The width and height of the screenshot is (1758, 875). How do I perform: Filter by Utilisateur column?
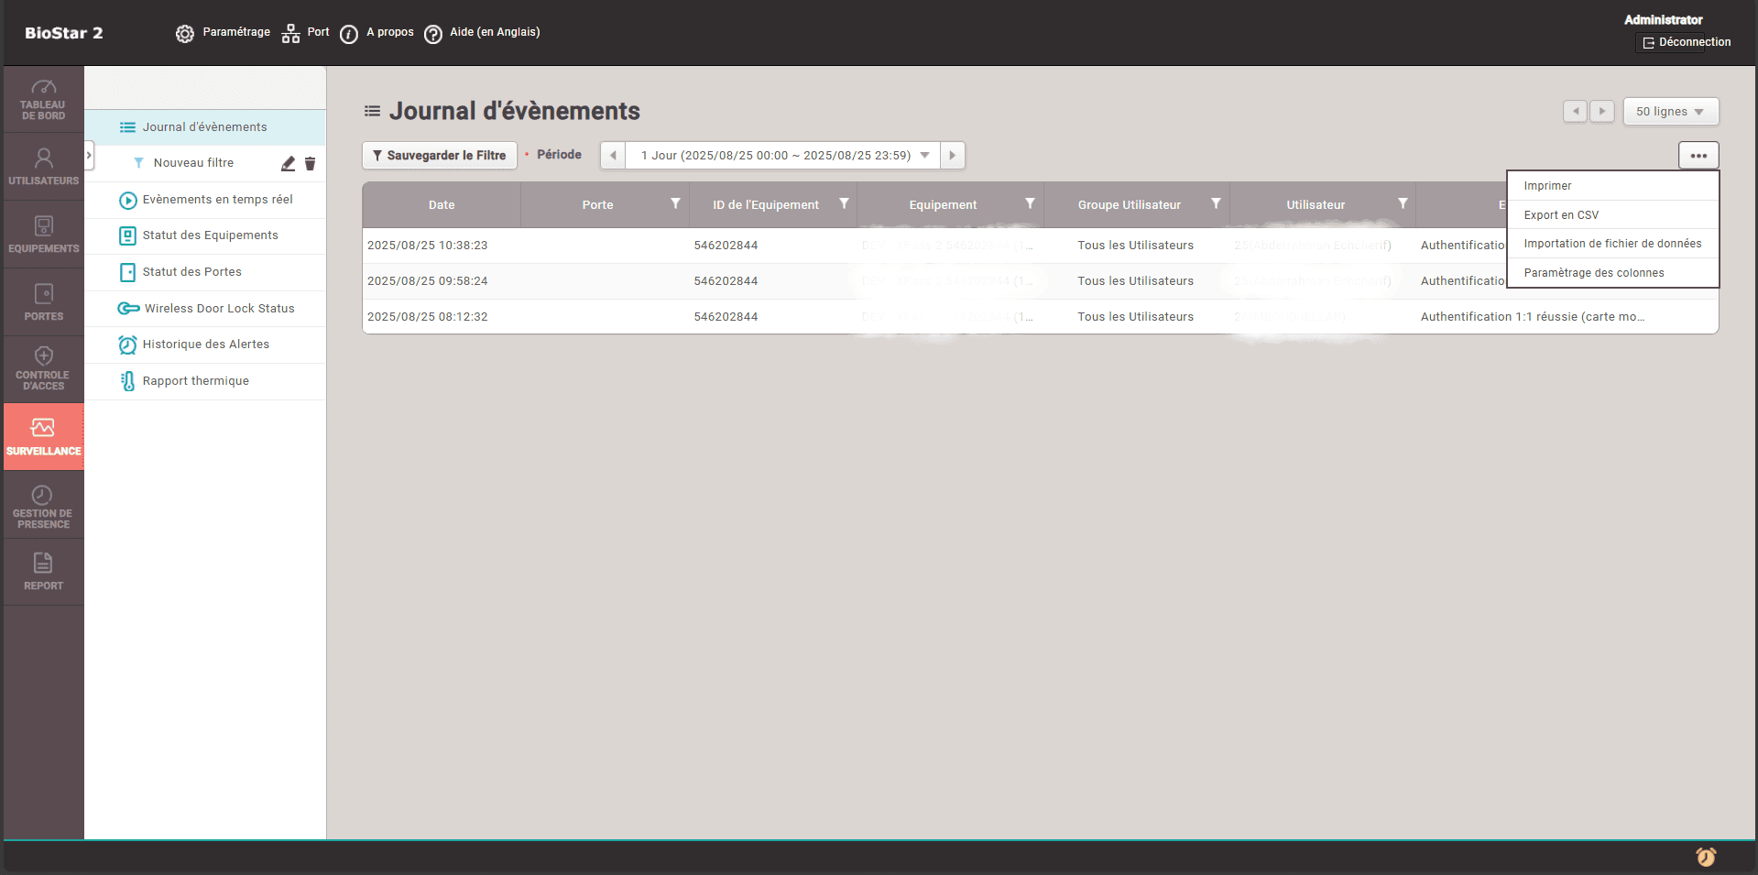coord(1403,204)
